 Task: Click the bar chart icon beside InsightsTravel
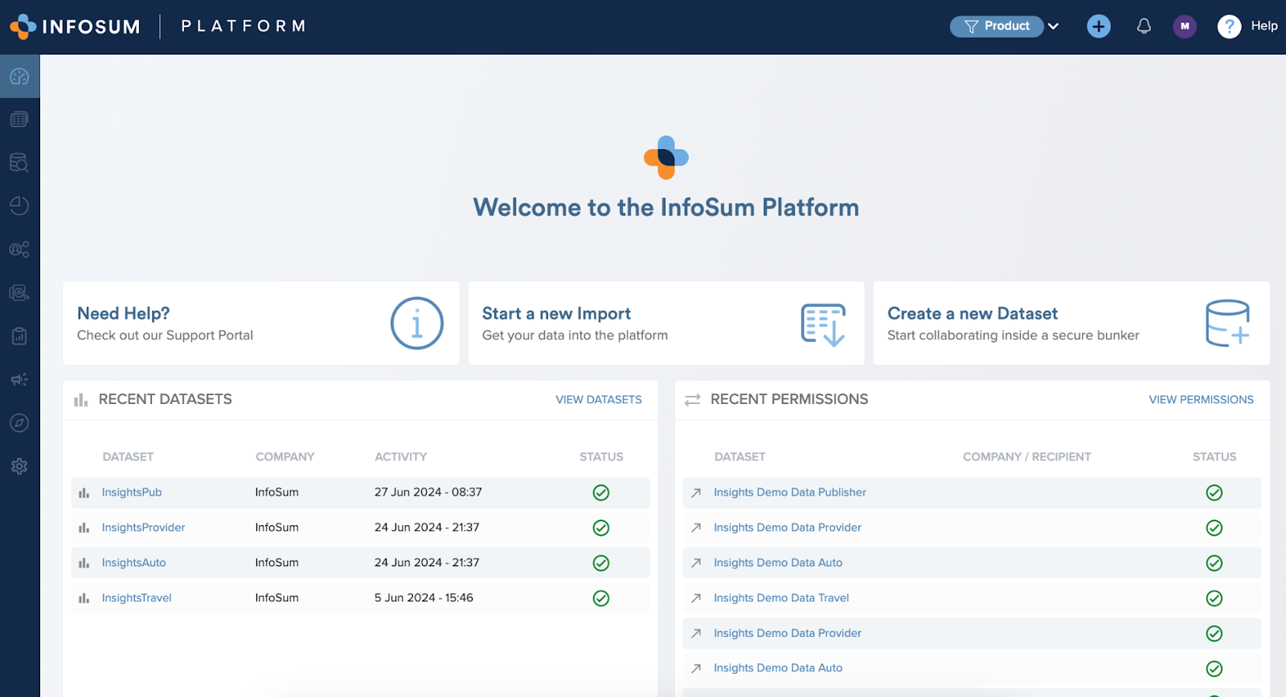(x=84, y=598)
